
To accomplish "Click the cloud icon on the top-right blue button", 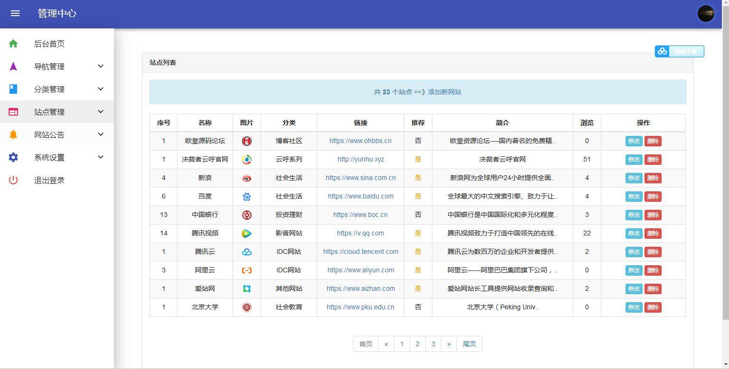I will [662, 51].
